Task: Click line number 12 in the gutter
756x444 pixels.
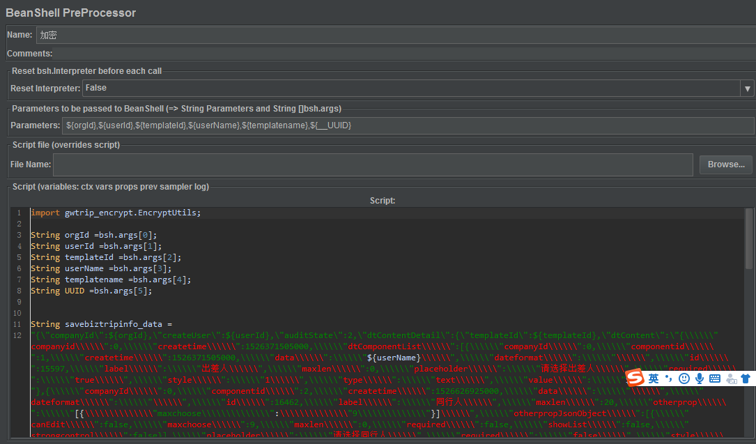Action: point(17,335)
